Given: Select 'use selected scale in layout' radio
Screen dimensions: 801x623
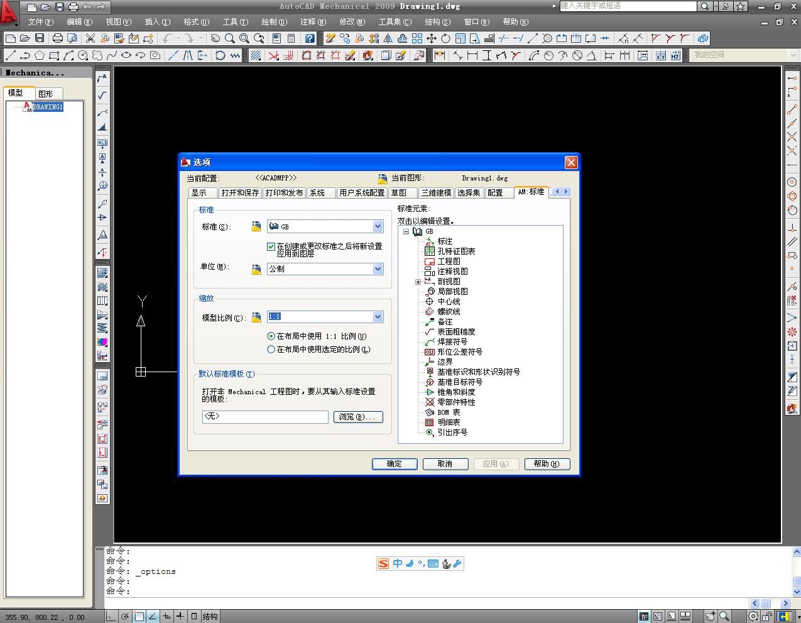Looking at the screenshot, I should point(271,349).
